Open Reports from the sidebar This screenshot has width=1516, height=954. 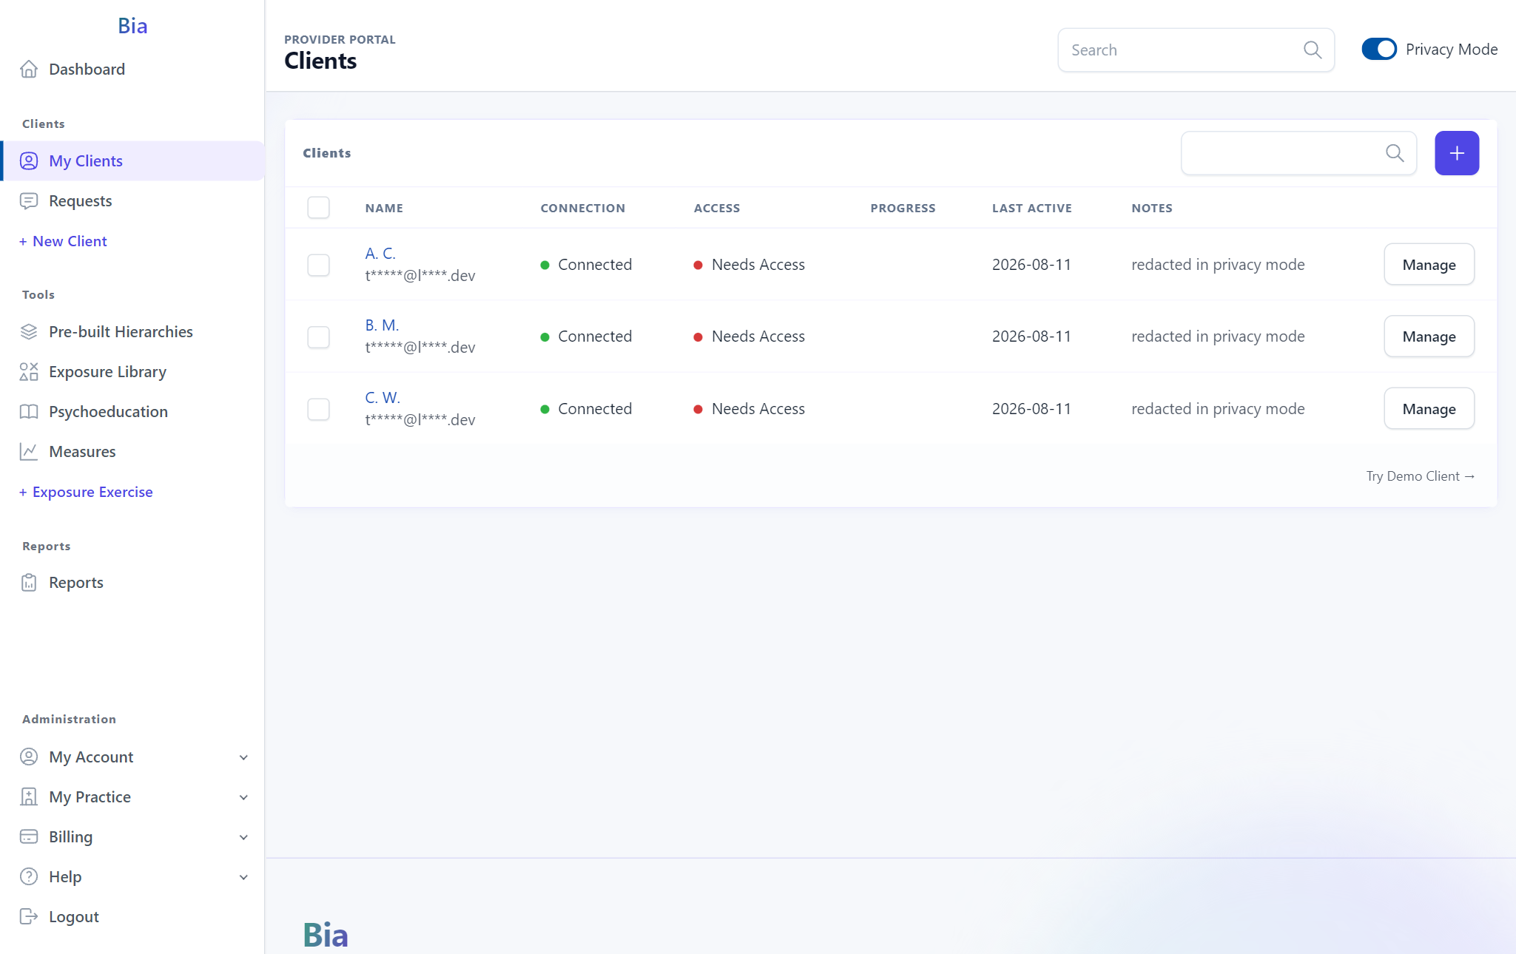point(132,582)
